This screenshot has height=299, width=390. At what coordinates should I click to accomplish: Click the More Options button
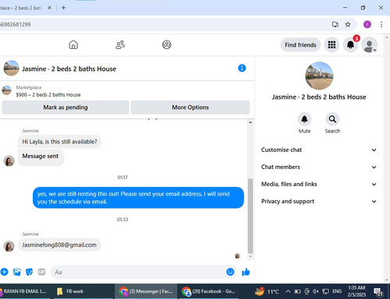pos(190,107)
